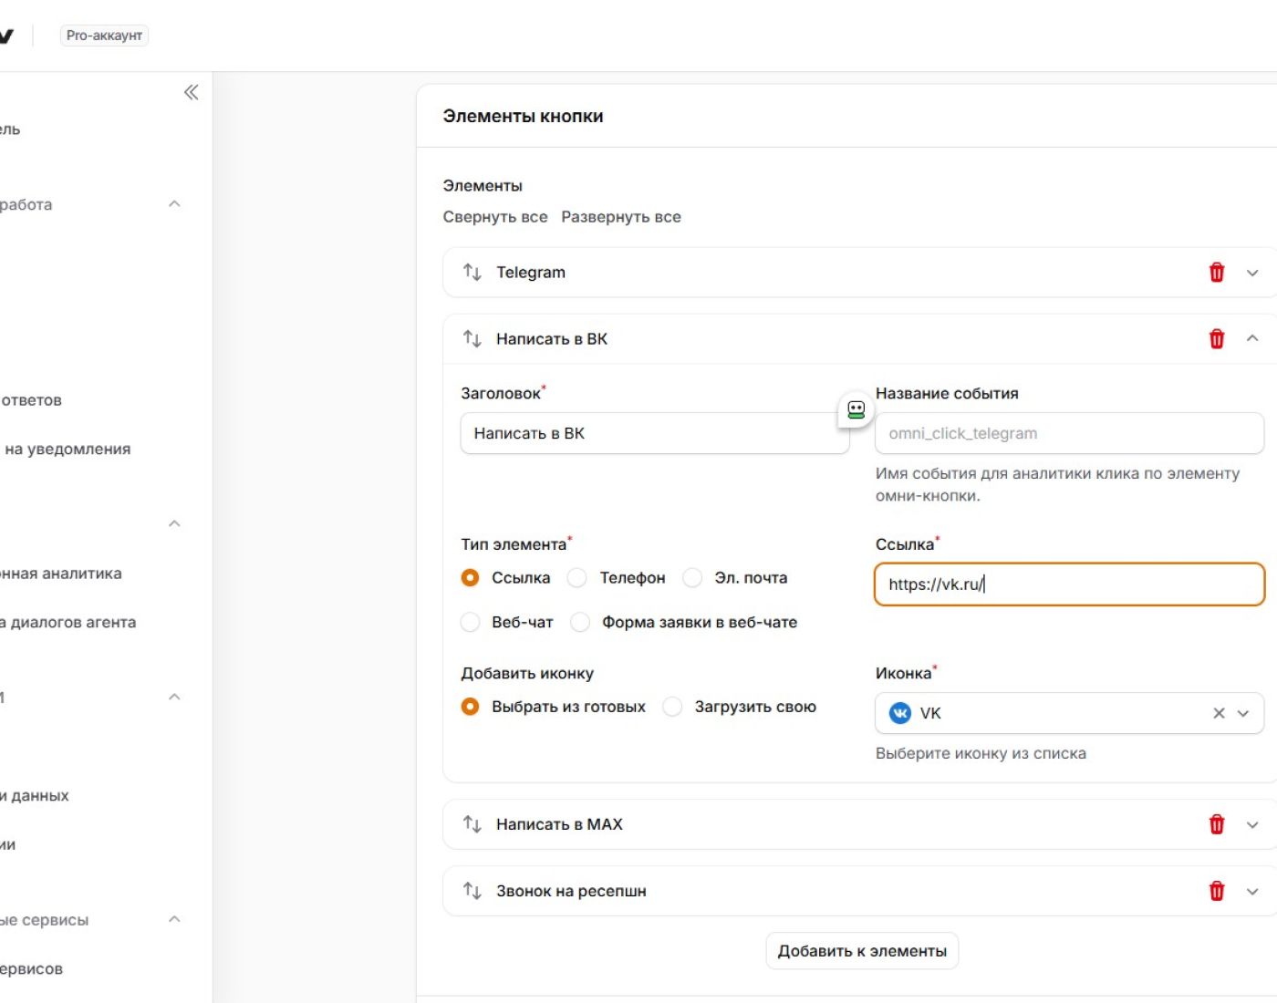Delete the Написать в MAX element
The width and height of the screenshot is (1277, 1003).
(x=1216, y=824)
